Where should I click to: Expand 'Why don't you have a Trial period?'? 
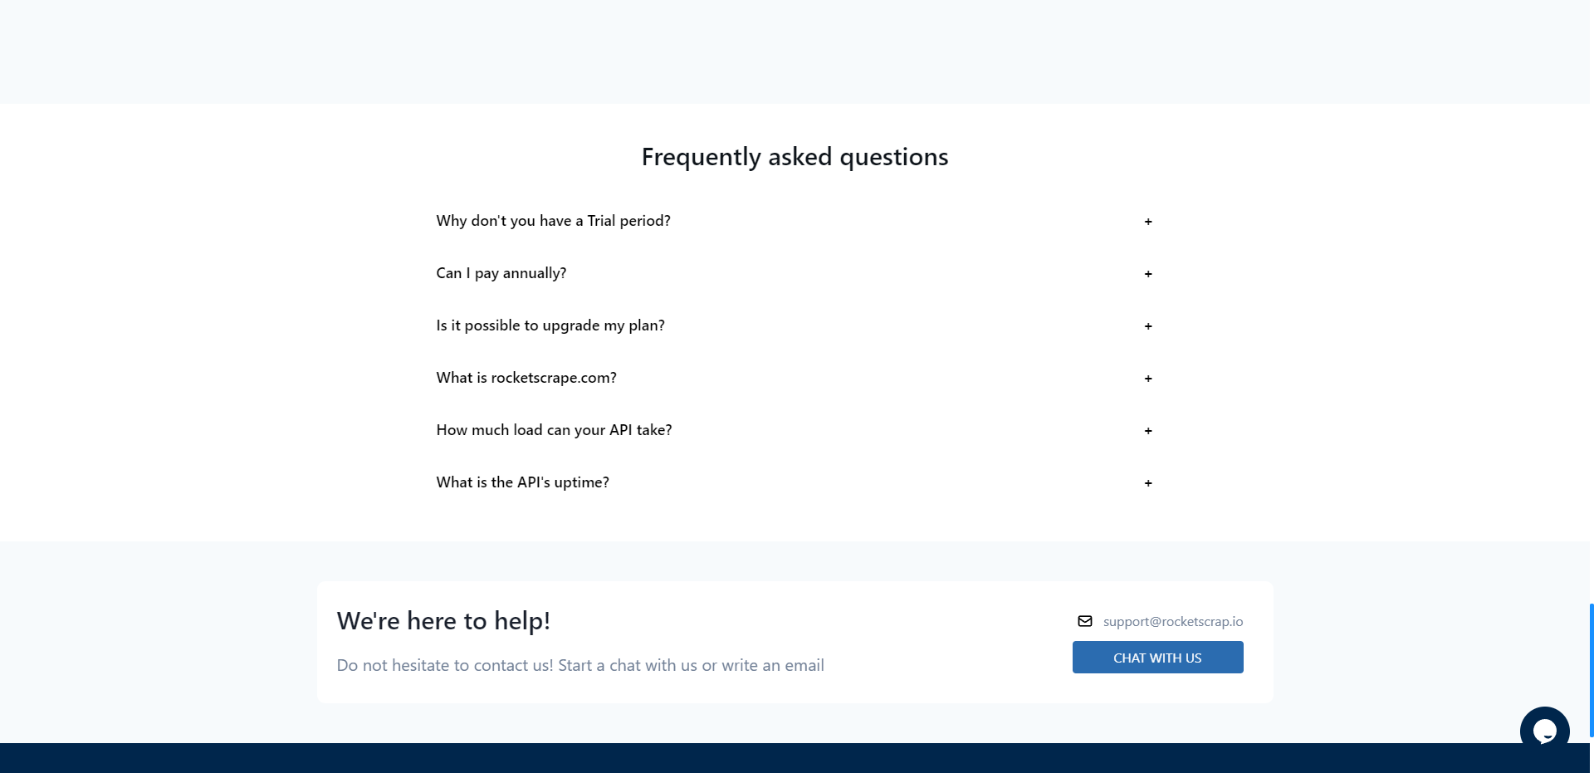point(795,221)
